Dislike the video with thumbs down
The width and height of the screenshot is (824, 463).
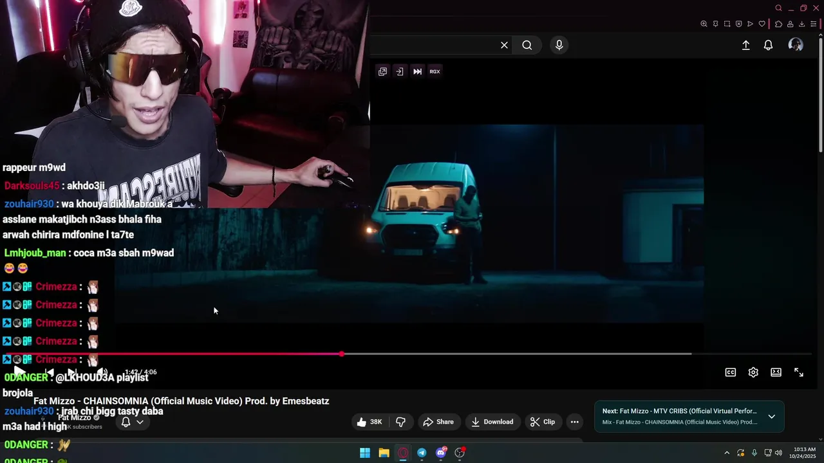point(400,422)
